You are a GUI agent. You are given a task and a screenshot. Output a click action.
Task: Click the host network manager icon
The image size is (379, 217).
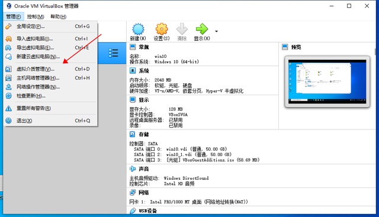click(8, 78)
